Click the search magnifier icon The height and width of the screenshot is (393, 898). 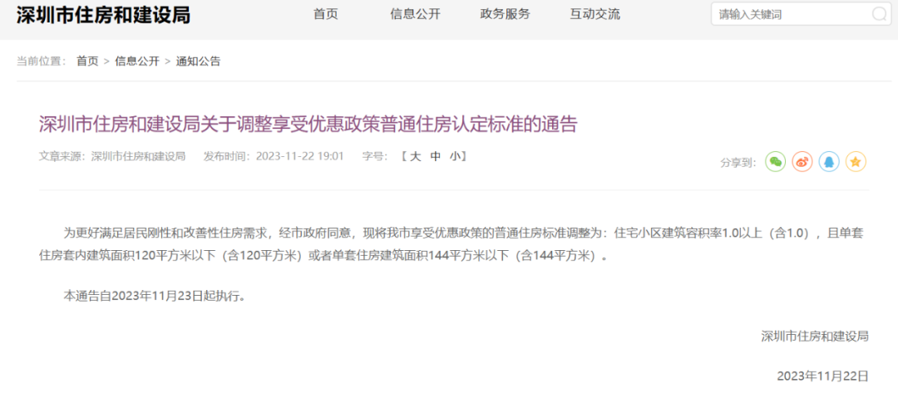[879, 14]
